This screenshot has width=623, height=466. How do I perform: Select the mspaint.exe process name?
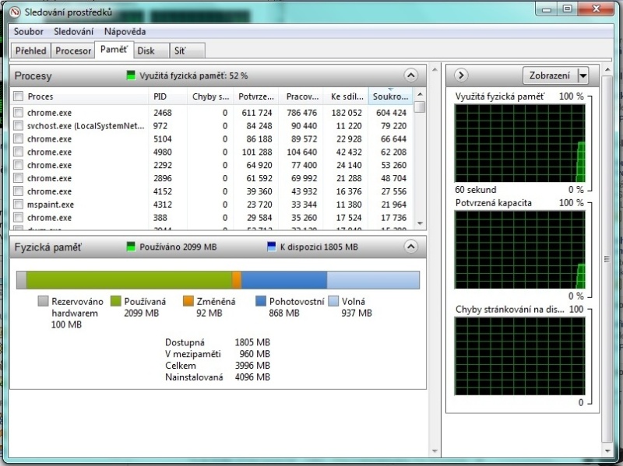pyautogui.click(x=51, y=205)
